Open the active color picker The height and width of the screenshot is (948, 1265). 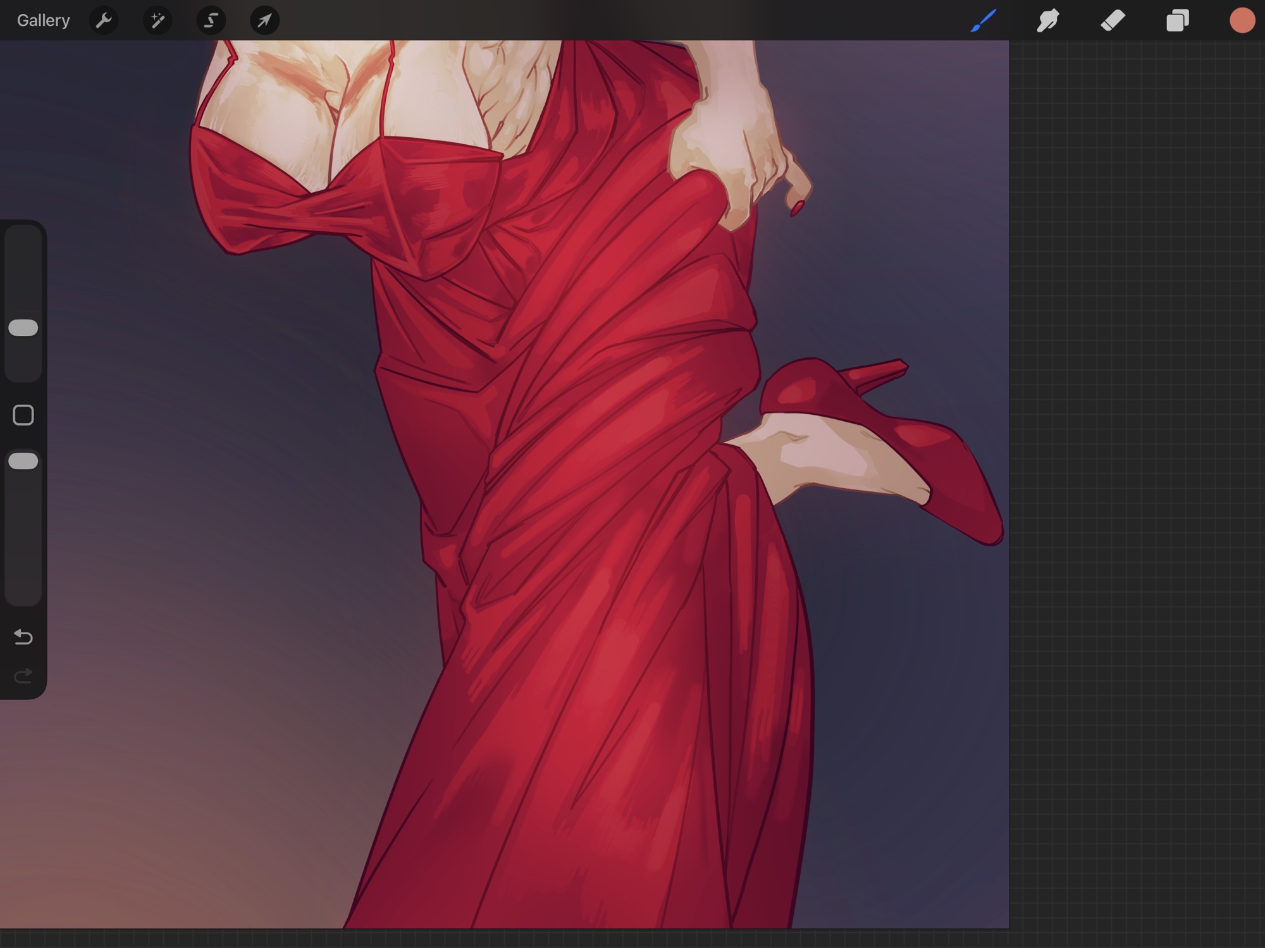1242,20
